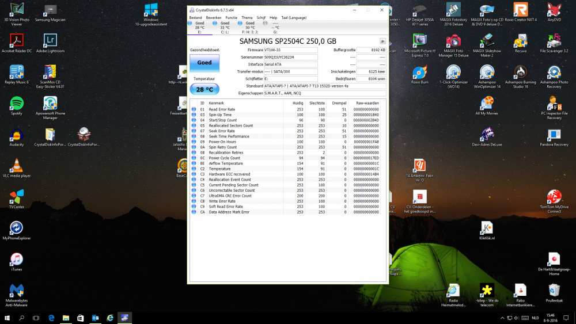Click the 28 °C temperature button
This screenshot has width=576, height=324.
tap(204, 89)
